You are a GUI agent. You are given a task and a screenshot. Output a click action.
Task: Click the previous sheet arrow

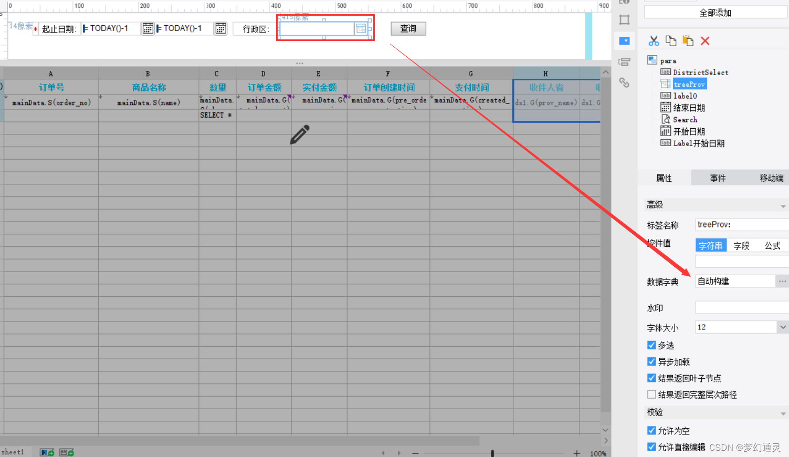click(x=383, y=453)
